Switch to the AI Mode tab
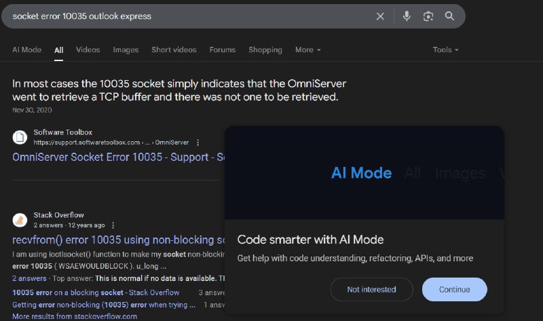 pyautogui.click(x=26, y=50)
